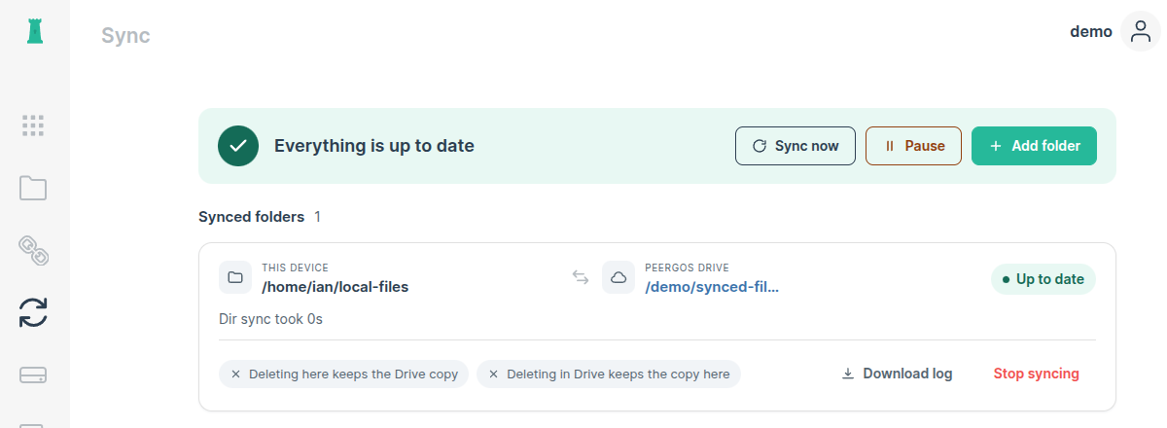Toggle 'Deleting in Drive keeps the copy here'
This screenshot has width=1167, height=428.
coord(609,374)
